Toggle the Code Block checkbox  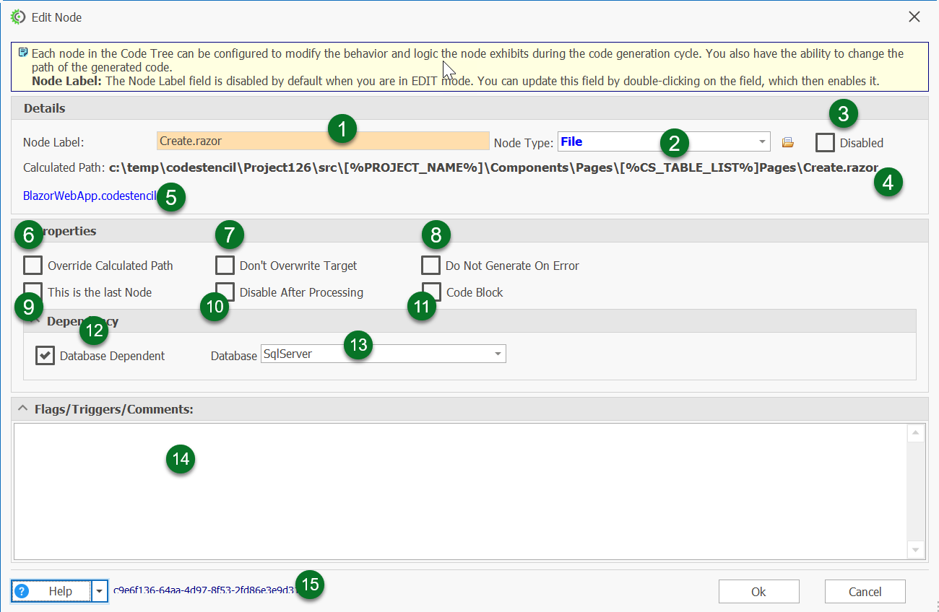[x=431, y=292]
